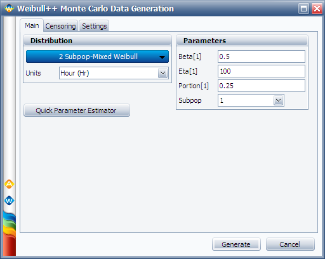Viewport: 325px width, 259px height.
Task: Click the Generate button
Action: 236,244
